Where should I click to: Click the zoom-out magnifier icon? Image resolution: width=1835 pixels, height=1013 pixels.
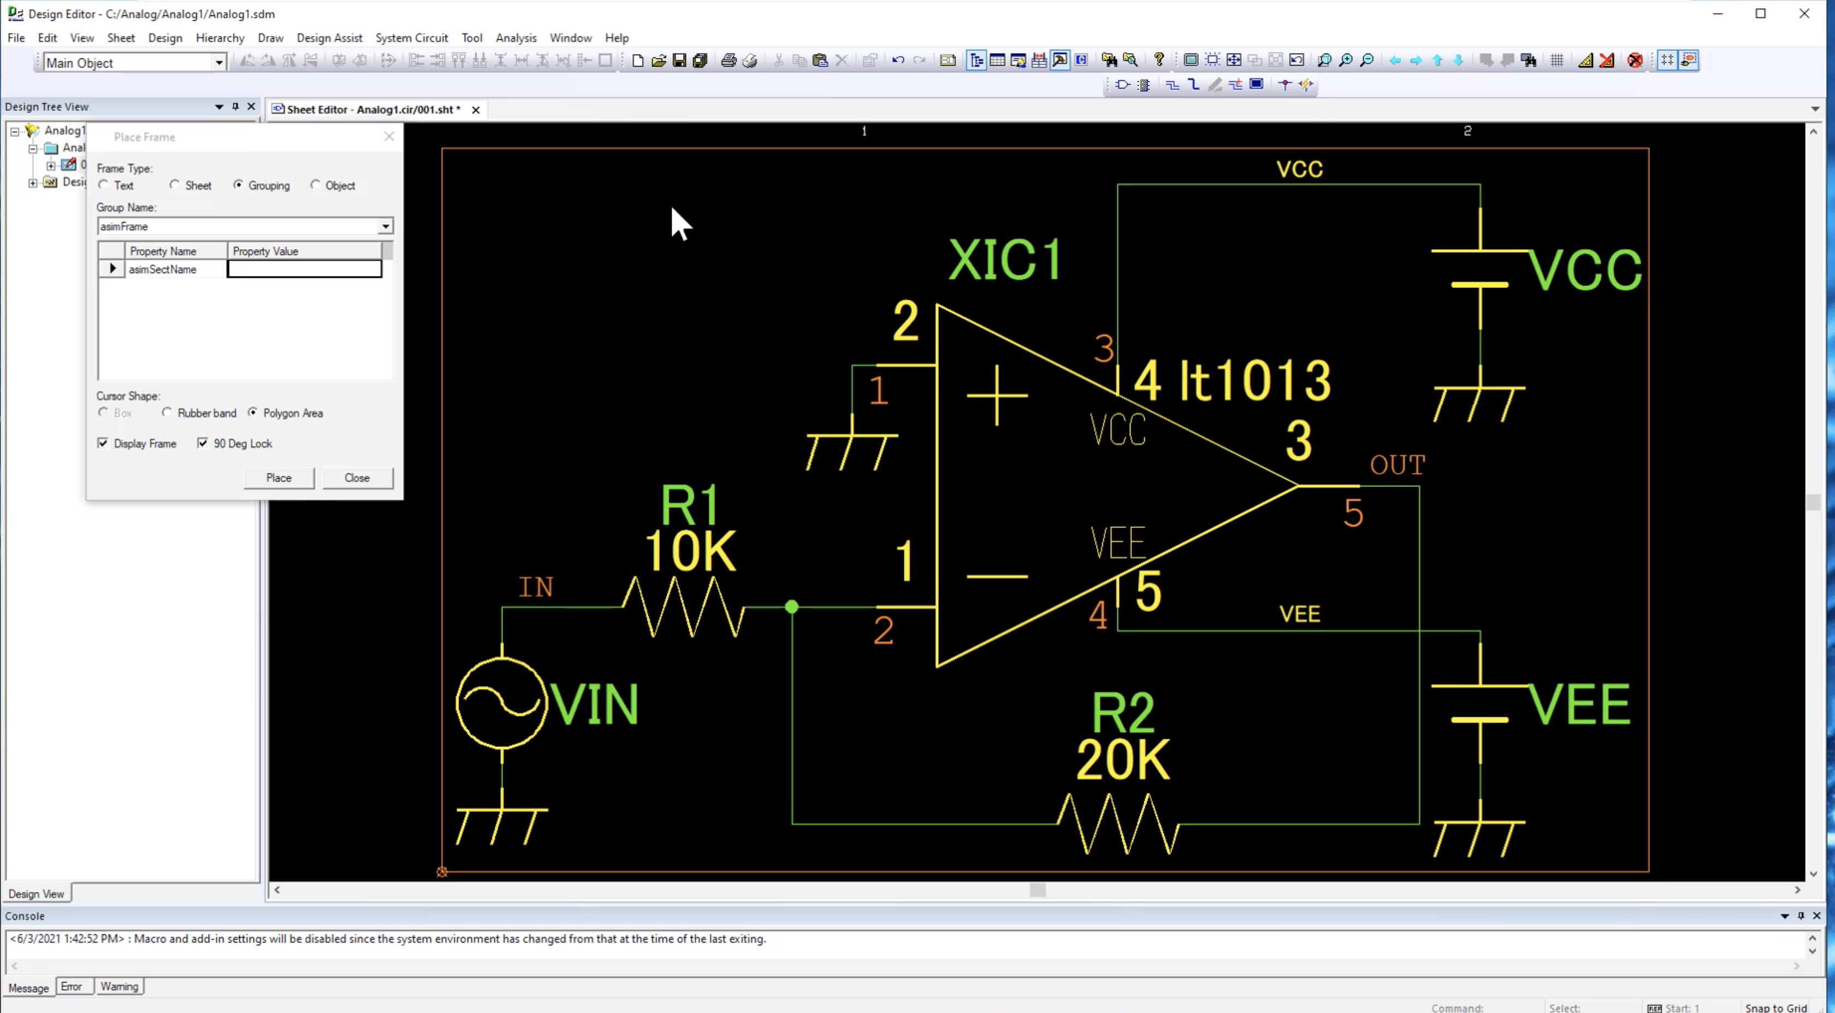[1366, 61]
